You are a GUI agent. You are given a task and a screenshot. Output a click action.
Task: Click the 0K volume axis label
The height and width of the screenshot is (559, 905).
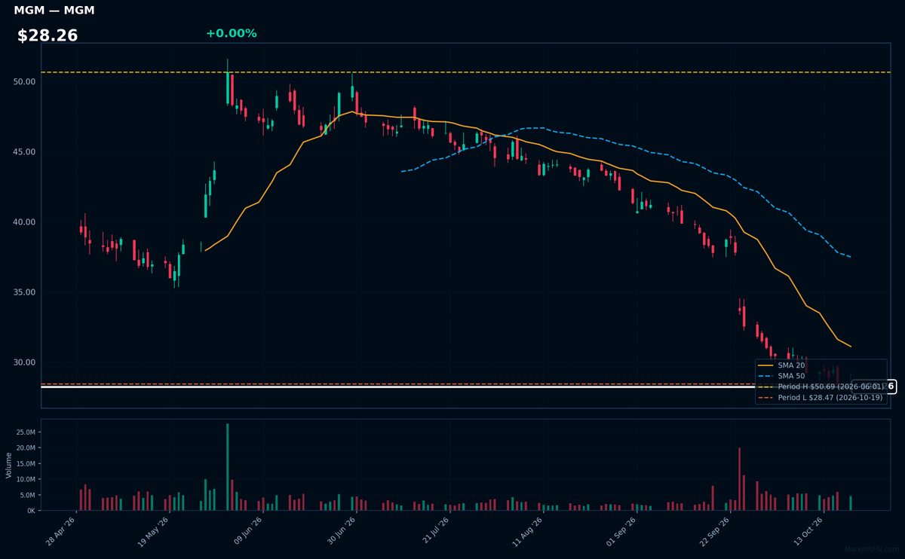(30, 511)
